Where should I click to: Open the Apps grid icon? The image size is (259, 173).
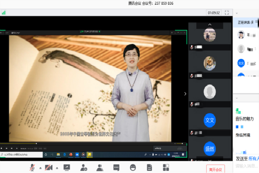(165, 167)
